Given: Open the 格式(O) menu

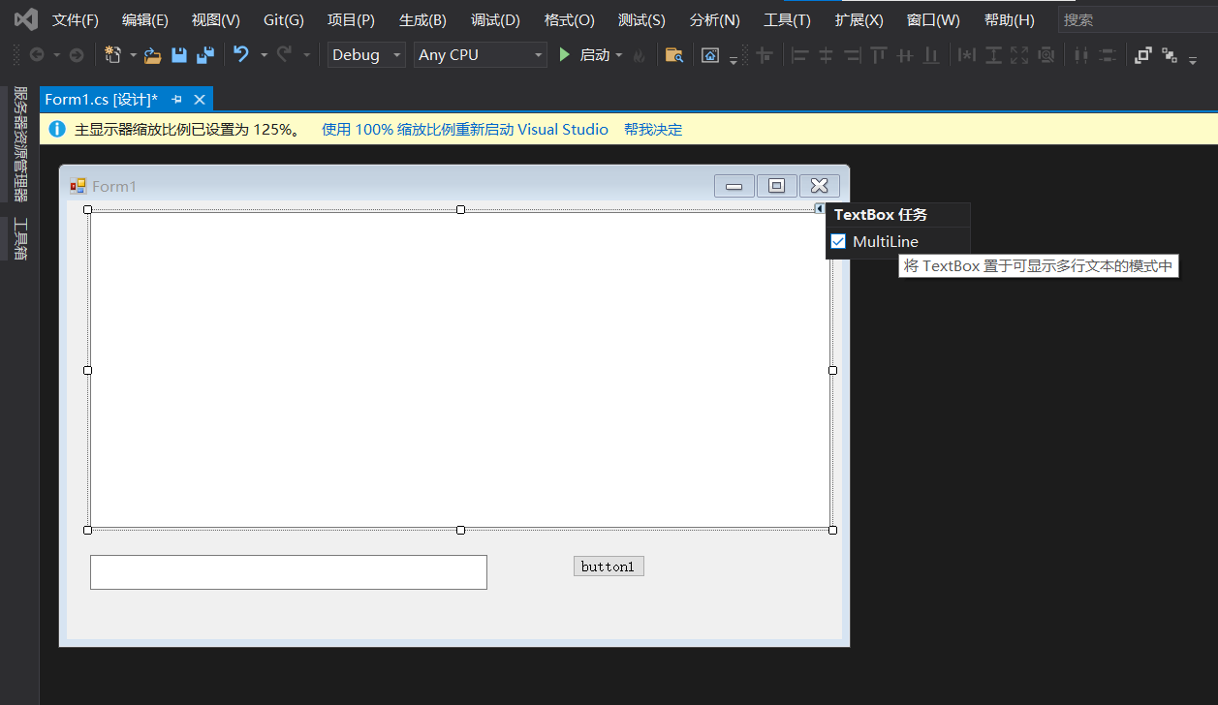Looking at the screenshot, I should click(x=570, y=19).
